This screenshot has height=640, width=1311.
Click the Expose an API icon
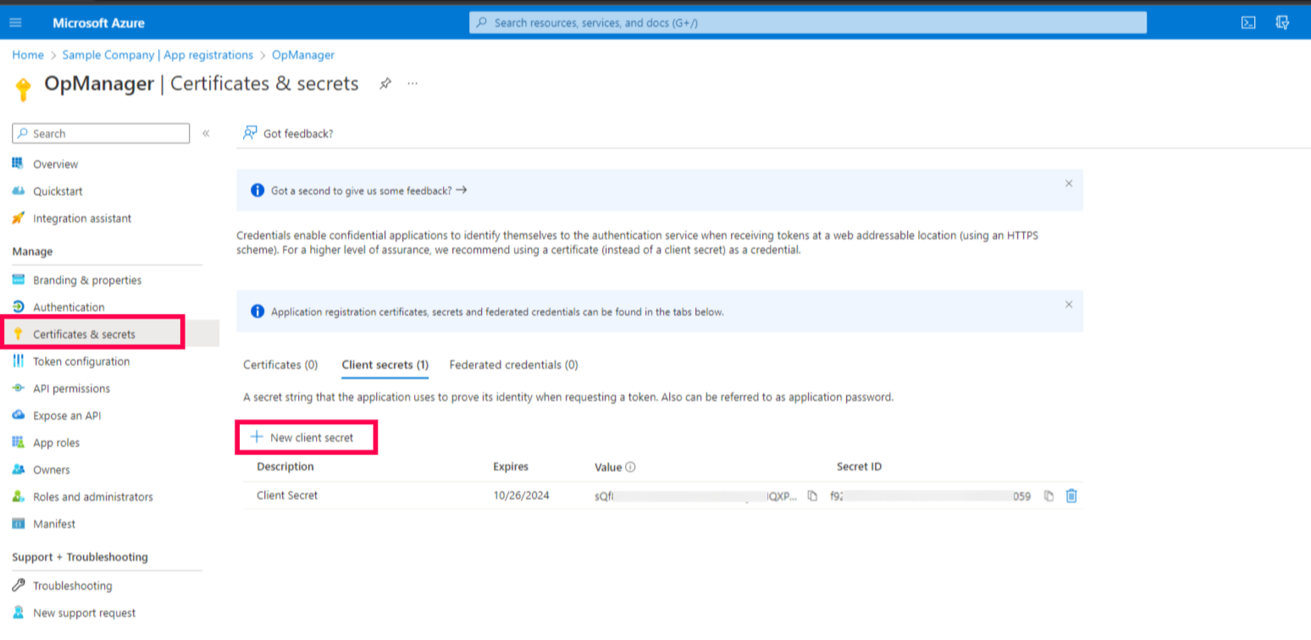19,416
